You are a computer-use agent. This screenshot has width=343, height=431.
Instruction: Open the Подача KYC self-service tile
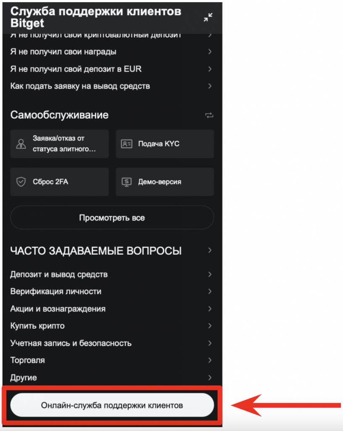(165, 144)
